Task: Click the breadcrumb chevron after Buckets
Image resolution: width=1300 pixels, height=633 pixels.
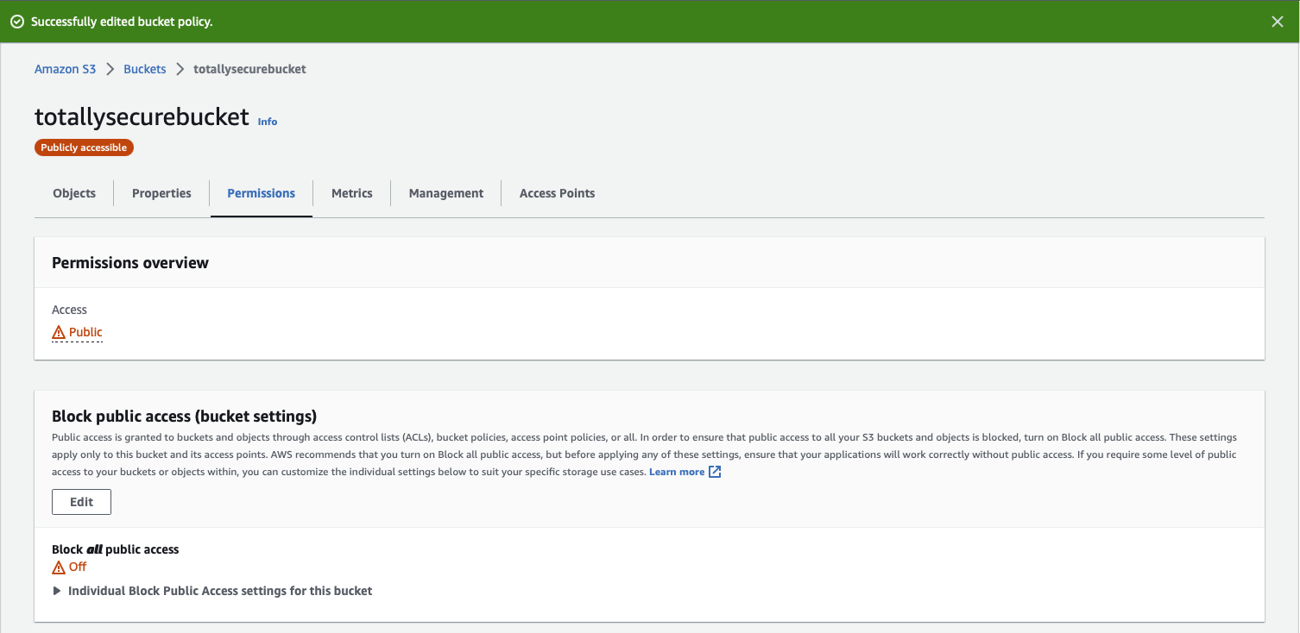Action: pyautogui.click(x=180, y=69)
